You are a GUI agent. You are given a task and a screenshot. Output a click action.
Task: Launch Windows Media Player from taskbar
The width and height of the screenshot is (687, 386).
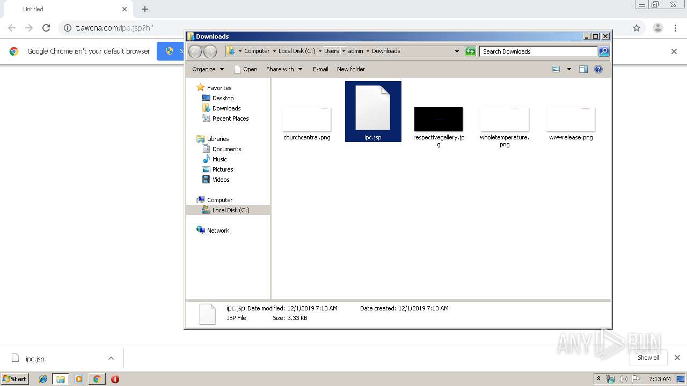tap(79, 379)
